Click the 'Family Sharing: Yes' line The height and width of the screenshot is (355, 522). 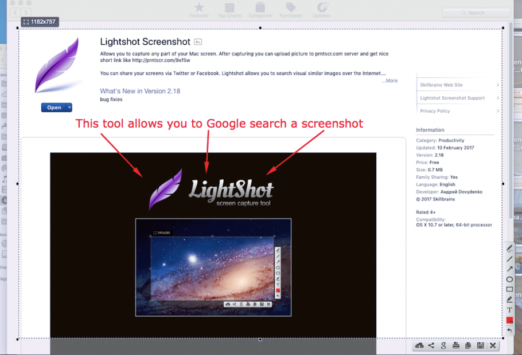coord(437,177)
